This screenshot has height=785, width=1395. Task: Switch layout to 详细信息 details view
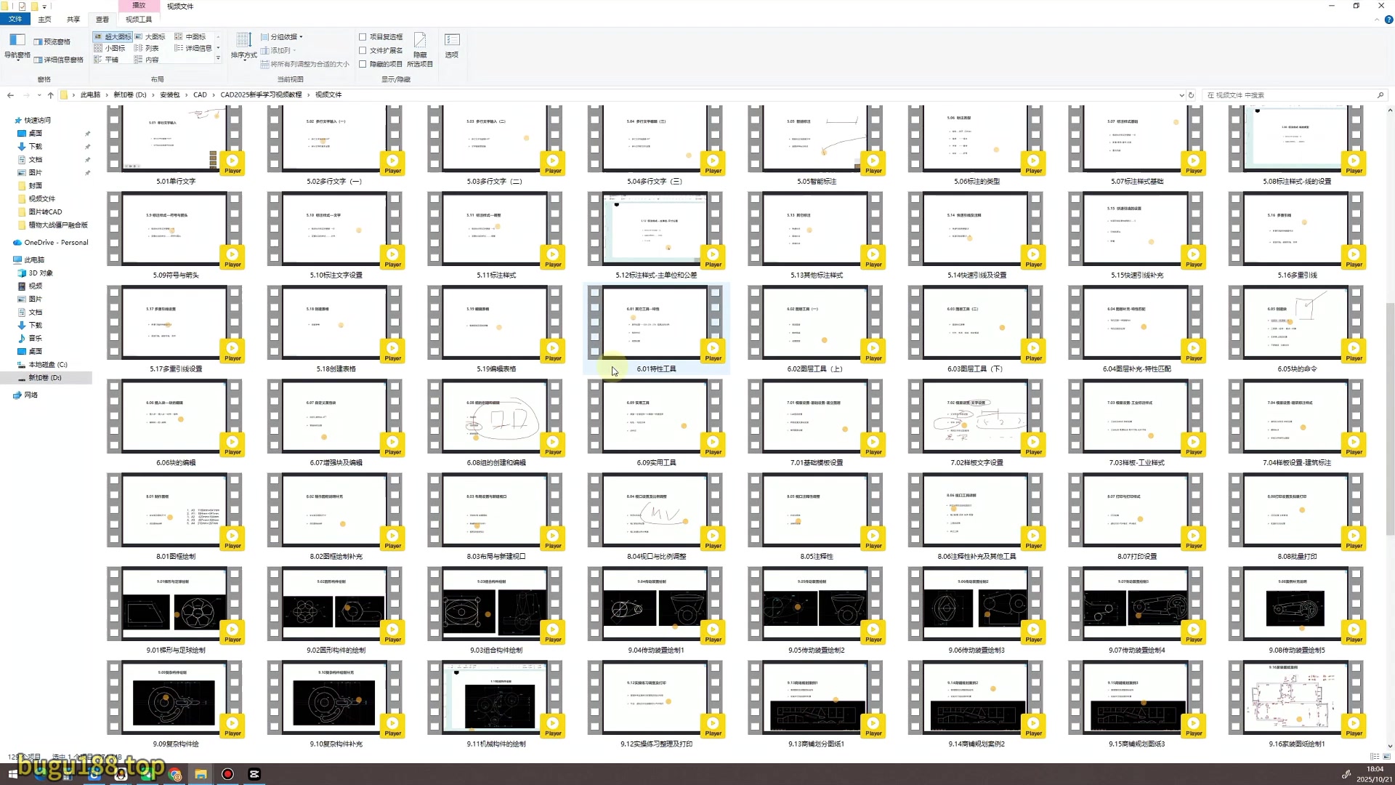(x=194, y=48)
